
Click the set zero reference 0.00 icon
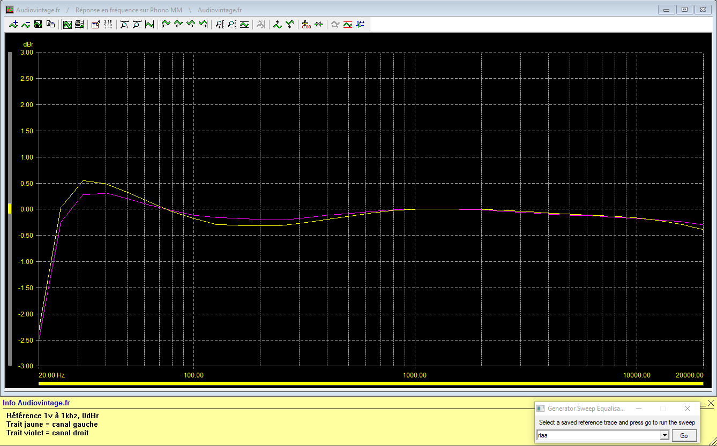pos(307,24)
